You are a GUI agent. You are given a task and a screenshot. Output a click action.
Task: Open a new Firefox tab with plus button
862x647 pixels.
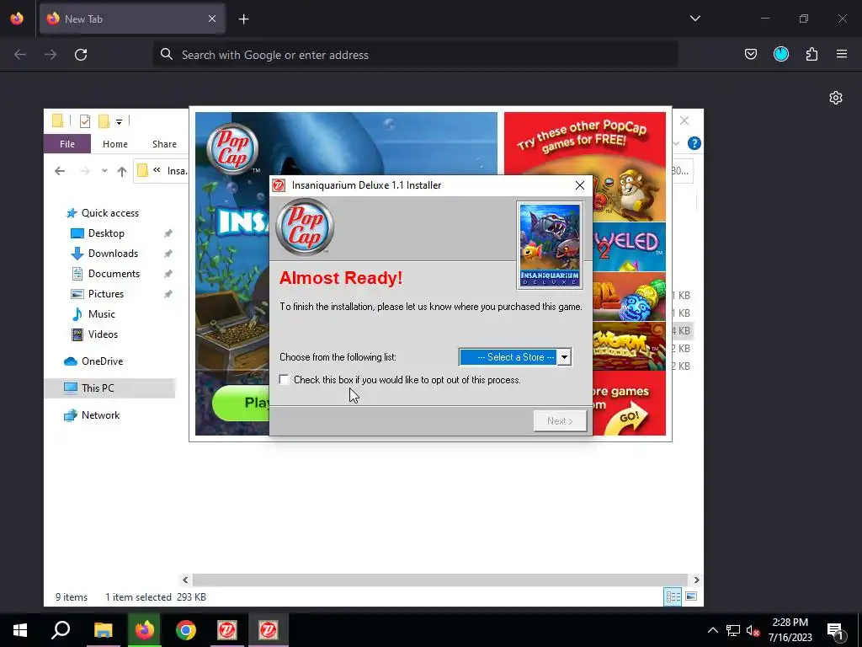tap(243, 19)
